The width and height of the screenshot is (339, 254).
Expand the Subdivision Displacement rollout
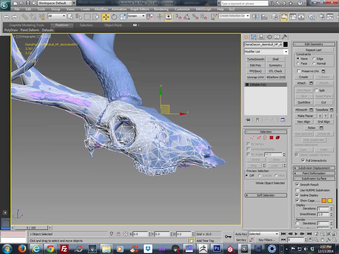coord(314,168)
